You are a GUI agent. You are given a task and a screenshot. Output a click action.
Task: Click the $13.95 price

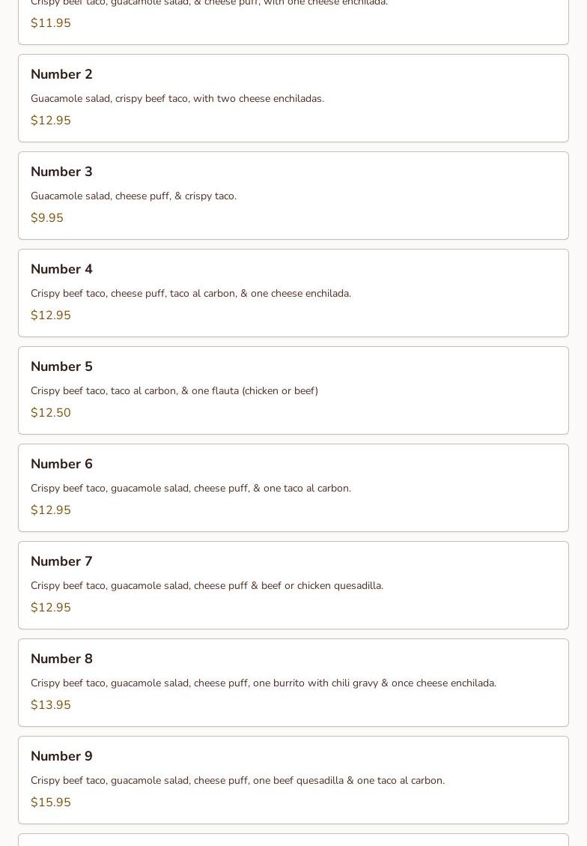tap(51, 705)
